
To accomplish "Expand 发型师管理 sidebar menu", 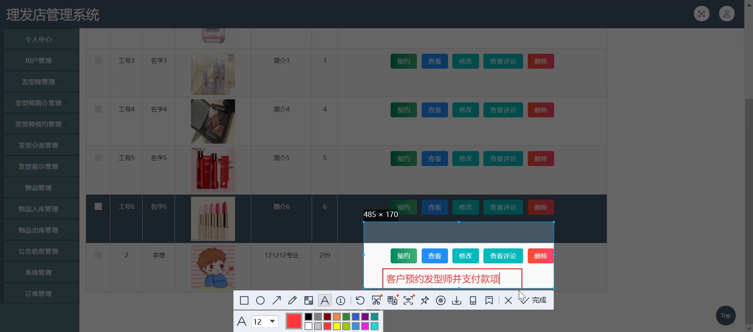I will (41, 82).
